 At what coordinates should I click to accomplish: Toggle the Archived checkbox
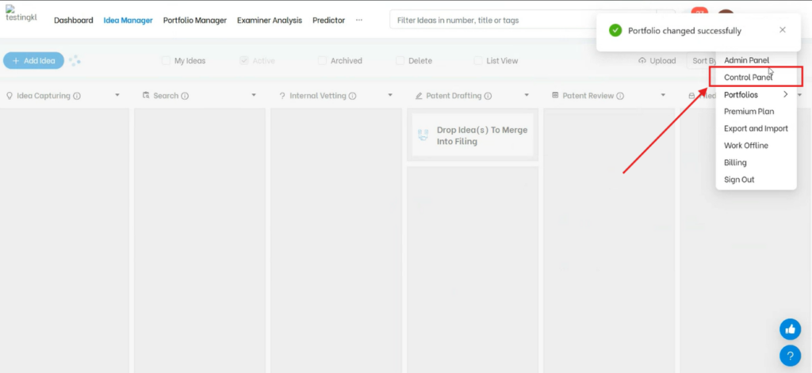tap(322, 61)
